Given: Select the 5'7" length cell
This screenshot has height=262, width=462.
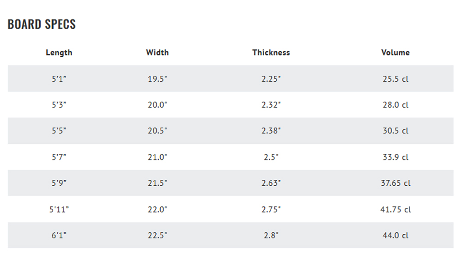Looking at the screenshot, I should click(x=59, y=157).
